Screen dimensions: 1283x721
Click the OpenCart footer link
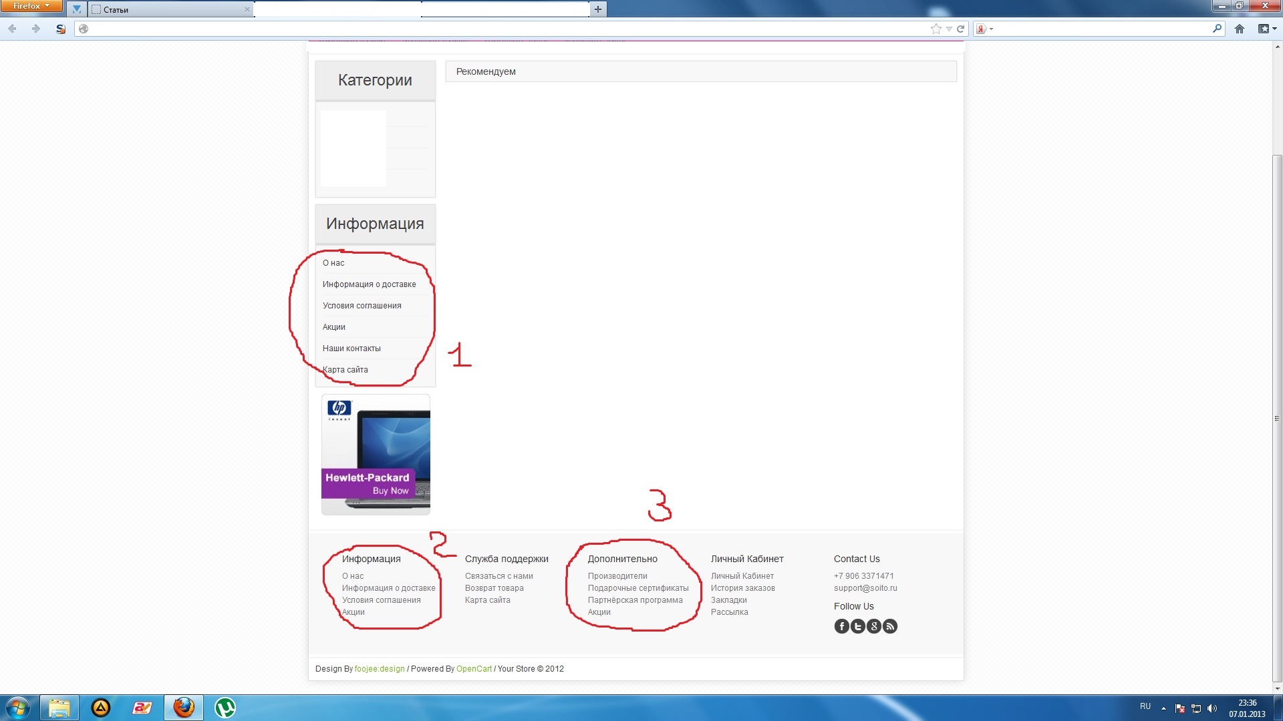coord(474,669)
